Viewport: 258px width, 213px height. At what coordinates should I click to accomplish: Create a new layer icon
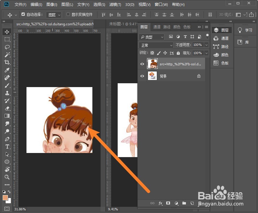(192, 203)
